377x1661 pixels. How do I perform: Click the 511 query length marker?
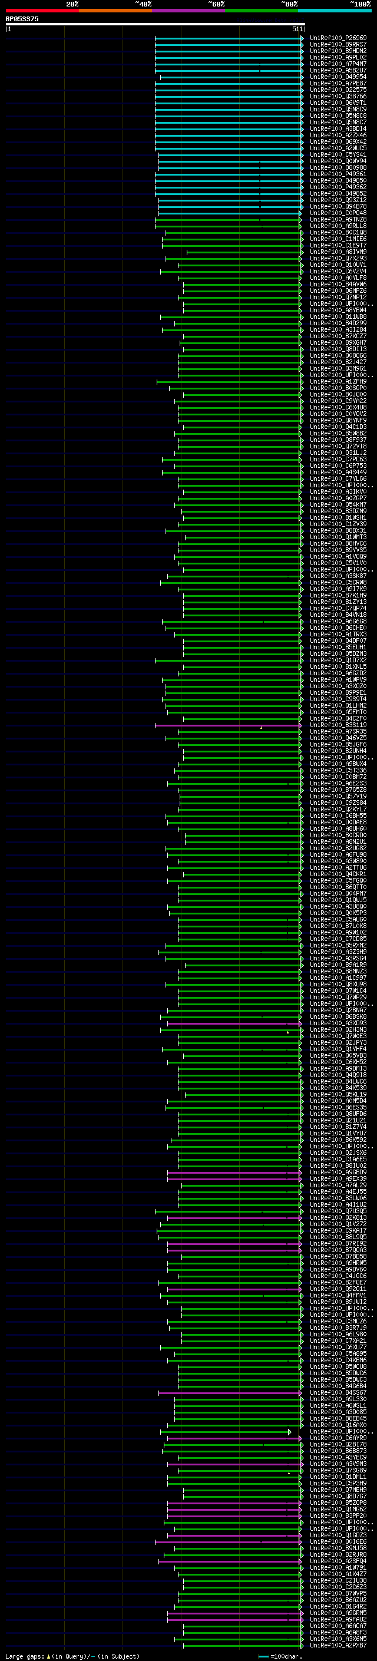point(297,29)
